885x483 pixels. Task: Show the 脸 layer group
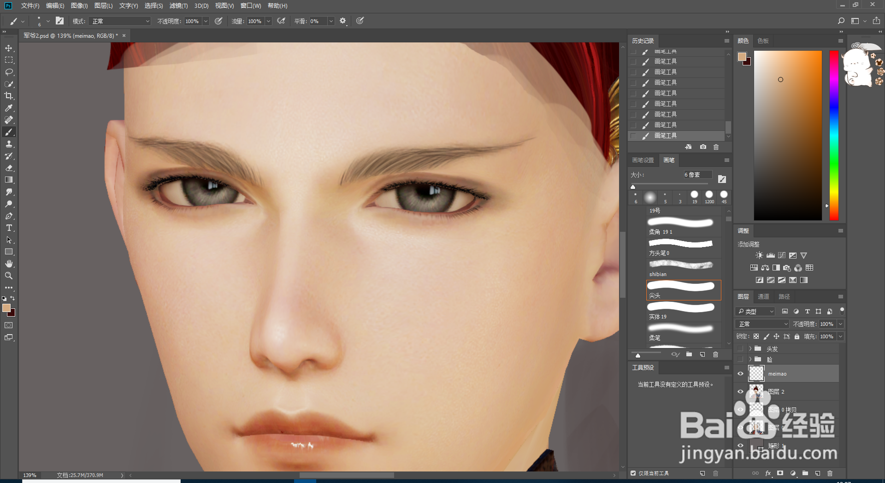(x=740, y=359)
